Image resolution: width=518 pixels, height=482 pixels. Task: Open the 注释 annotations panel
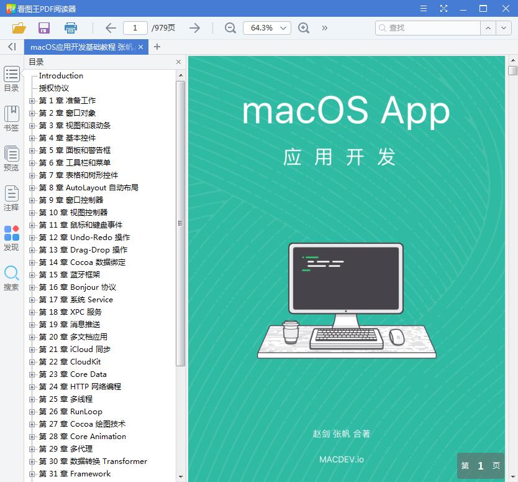11,197
